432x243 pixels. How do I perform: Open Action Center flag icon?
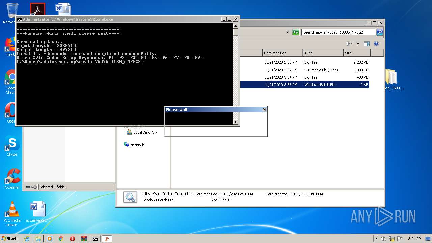pyautogui.click(x=400, y=239)
